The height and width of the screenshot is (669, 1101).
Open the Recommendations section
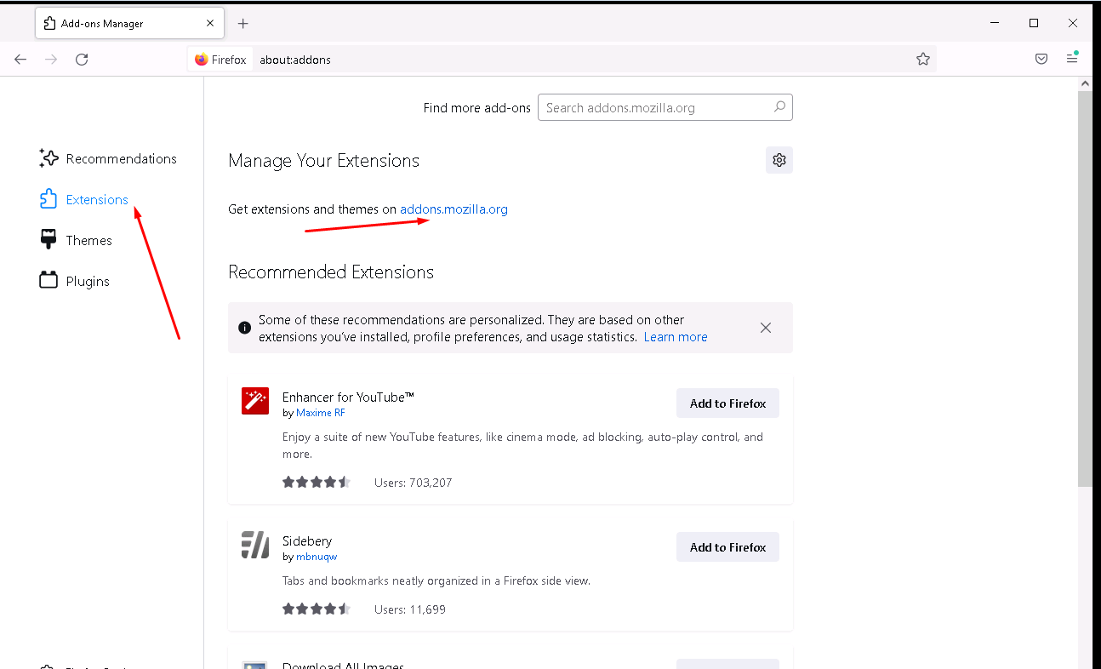[108, 158]
